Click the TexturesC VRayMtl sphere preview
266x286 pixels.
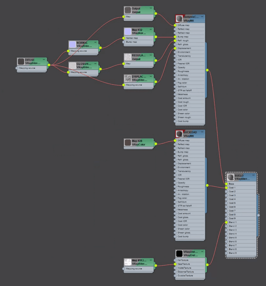pos(179,19)
